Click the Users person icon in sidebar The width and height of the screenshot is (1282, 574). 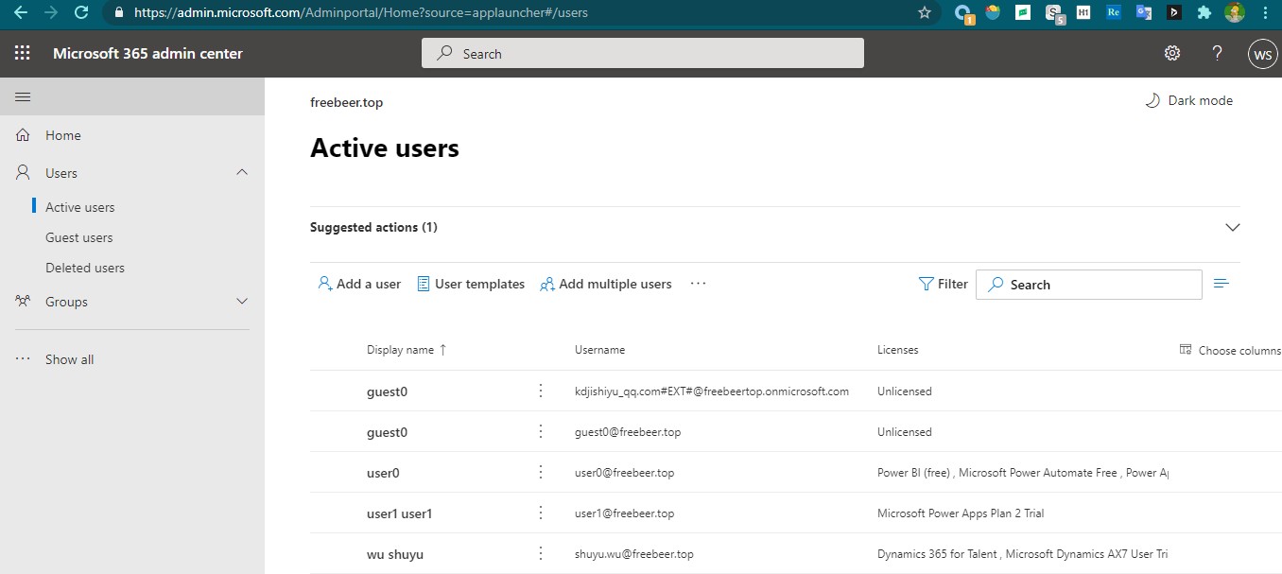pos(23,173)
